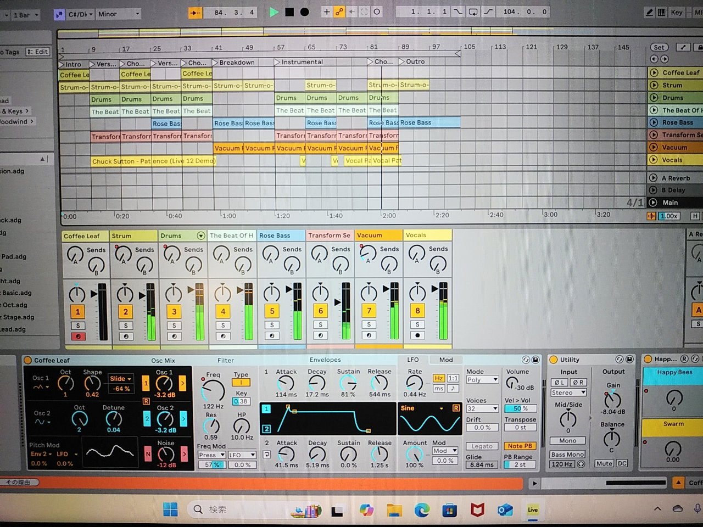Click the Capture MIDI icon

pyautogui.click(x=364, y=12)
